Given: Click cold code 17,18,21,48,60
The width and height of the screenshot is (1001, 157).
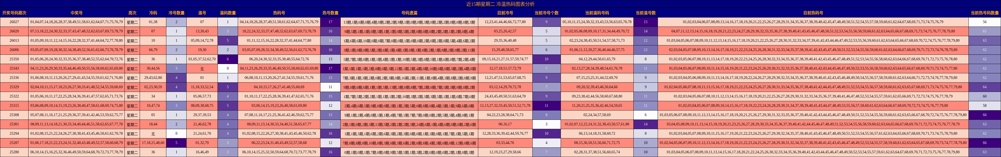Looking at the screenshot, I should pos(153,143).
